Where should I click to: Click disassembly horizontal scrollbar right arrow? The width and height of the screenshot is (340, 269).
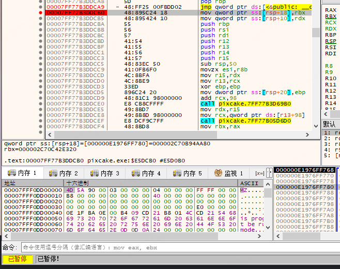pos(307,134)
